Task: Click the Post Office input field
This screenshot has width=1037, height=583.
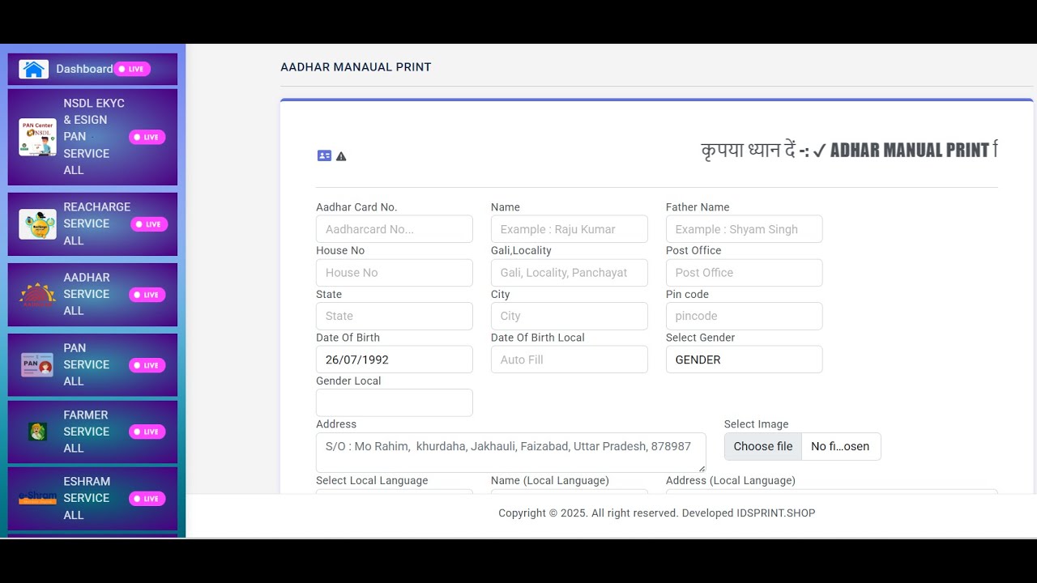Action: click(x=744, y=273)
